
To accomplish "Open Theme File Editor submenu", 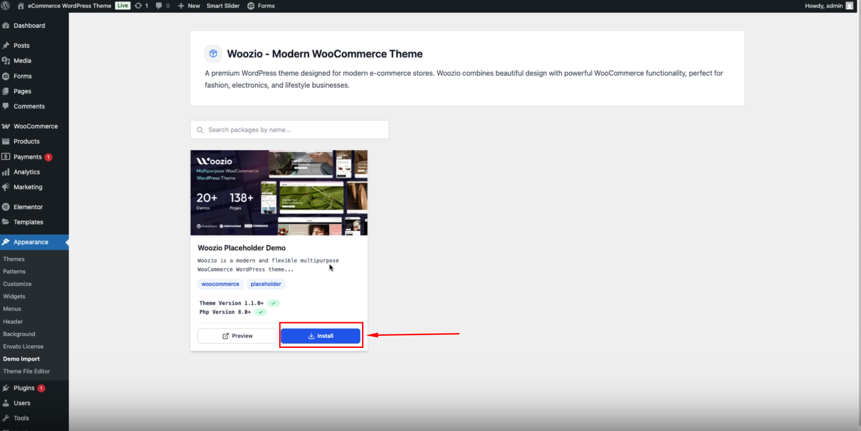I will (x=26, y=371).
